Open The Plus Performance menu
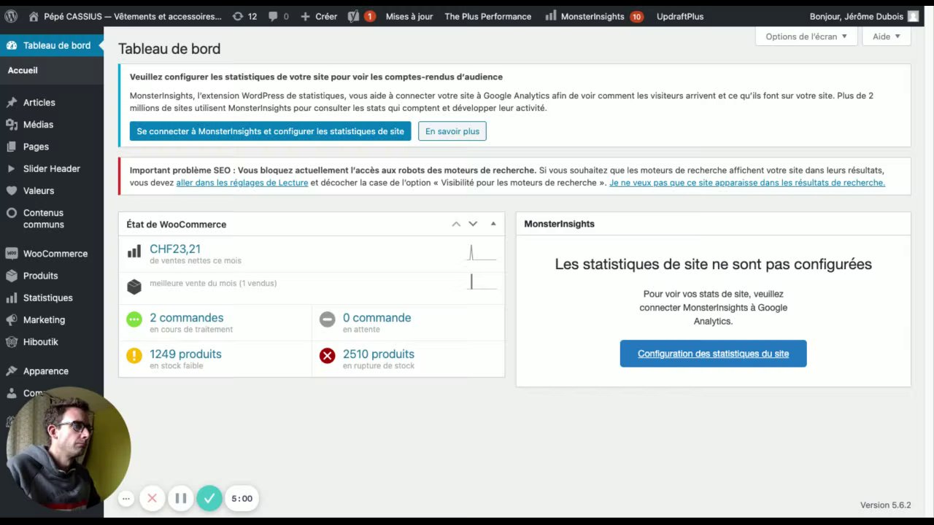934x525 pixels. click(487, 16)
